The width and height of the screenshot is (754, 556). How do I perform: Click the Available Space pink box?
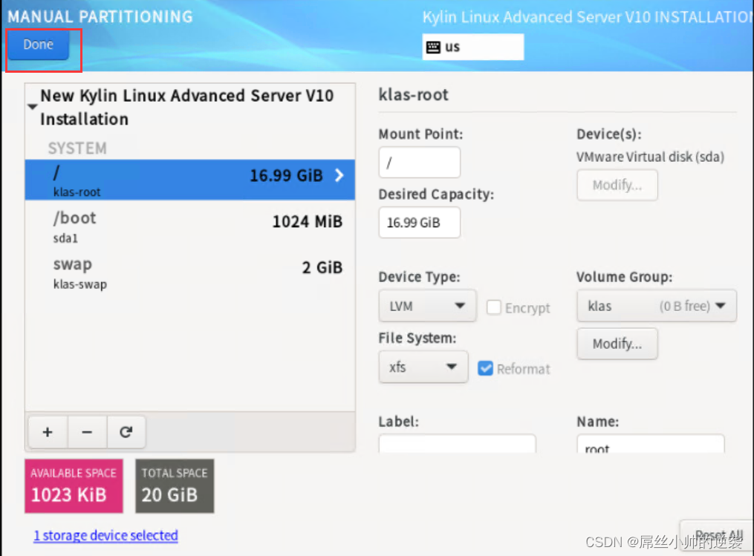[74, 485]
